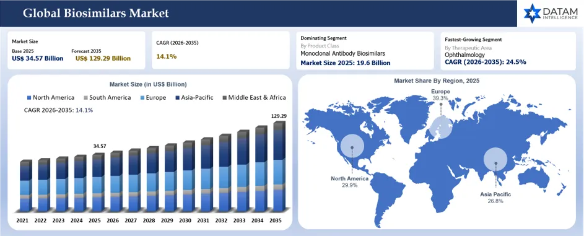Click the Asia Pacific '26.8%' share label
This screenshot has width=584, height=236.
click(495, 201)
